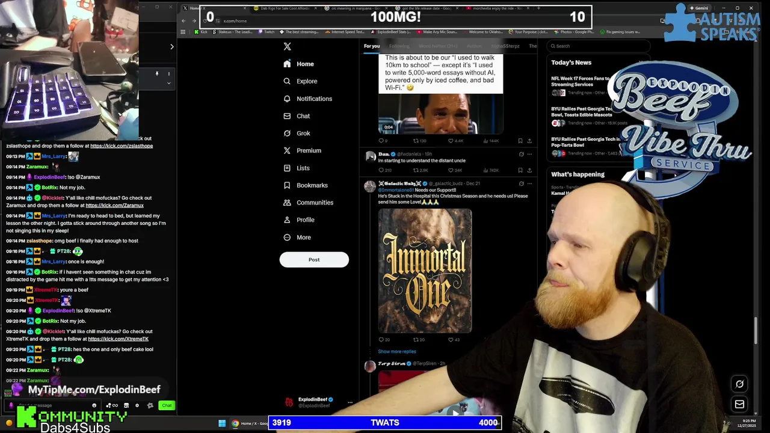Click Show more replies link
Screen dimensions: 770x433
(397, 352)
